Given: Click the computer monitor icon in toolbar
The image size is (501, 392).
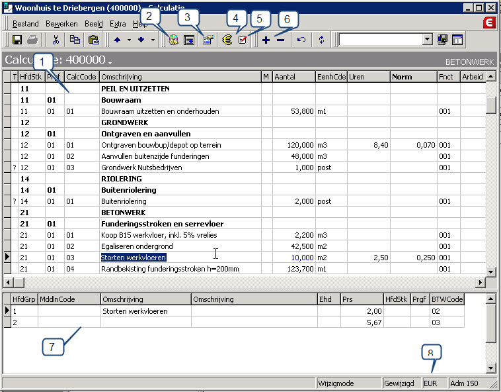Looking at the screenshot, I should 442,40.
